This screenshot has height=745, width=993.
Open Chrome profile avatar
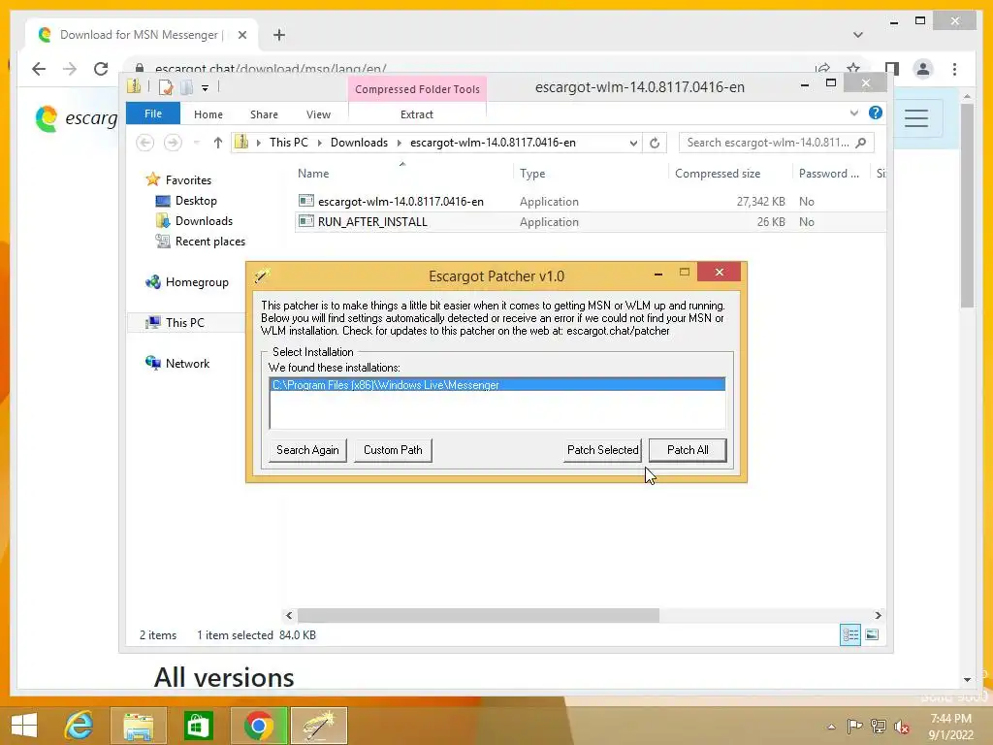tap(923, 69)
